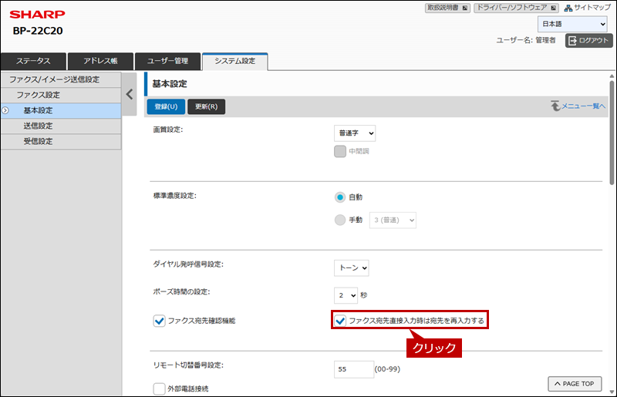
Task: Toggle the 外部電話接続 checkbox
Action: point(159,389)
